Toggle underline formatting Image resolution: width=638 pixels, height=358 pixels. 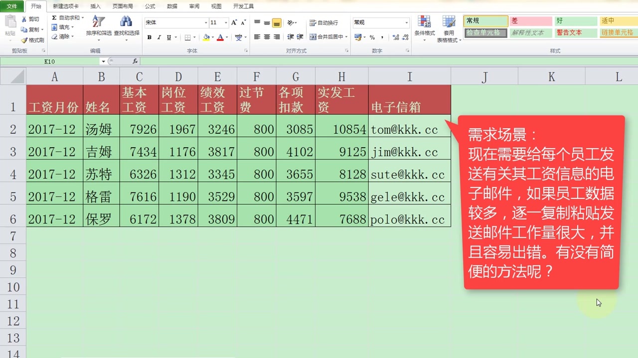pos(168,37)
